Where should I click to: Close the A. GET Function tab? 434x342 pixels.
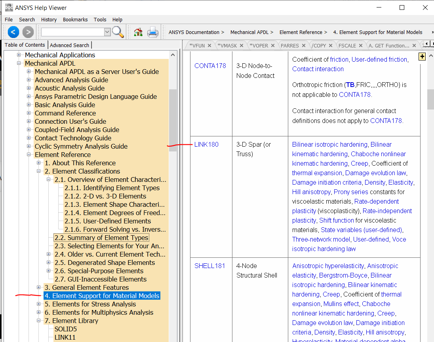coord(414,45)
